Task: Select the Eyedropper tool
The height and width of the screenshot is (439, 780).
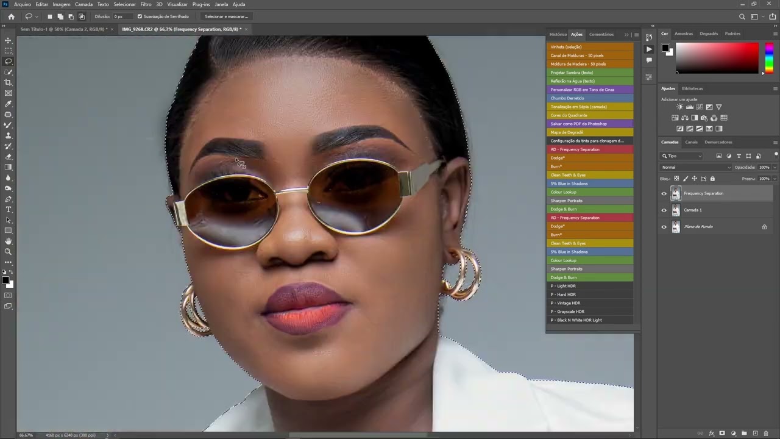Action: pos(8,104)
